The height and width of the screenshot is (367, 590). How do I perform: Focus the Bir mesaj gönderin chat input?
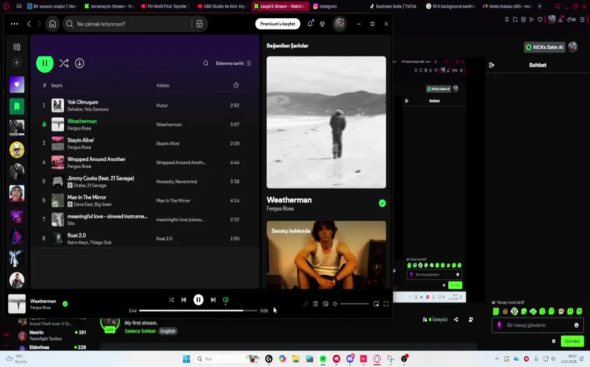click(x=537, y=325)
